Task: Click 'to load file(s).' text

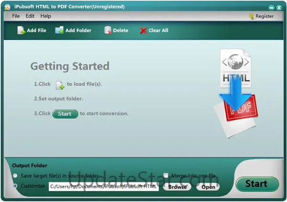Action: point(84,84)
